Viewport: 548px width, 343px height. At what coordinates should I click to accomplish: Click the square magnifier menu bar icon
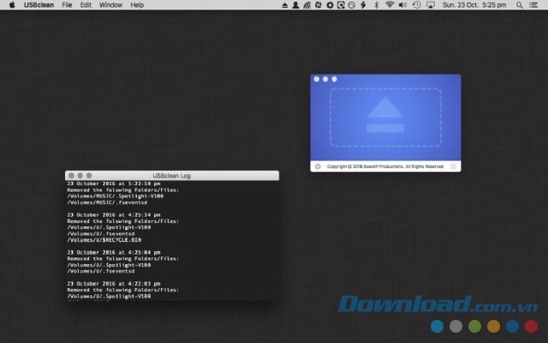[x=341, y=5]
